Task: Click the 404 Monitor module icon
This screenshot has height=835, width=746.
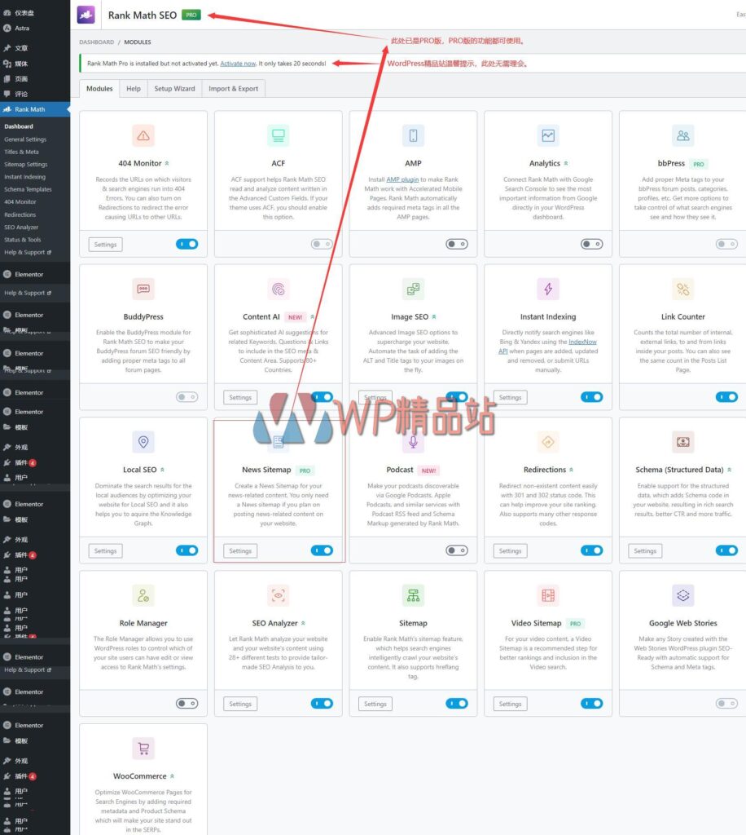Action: pos(143,135)
